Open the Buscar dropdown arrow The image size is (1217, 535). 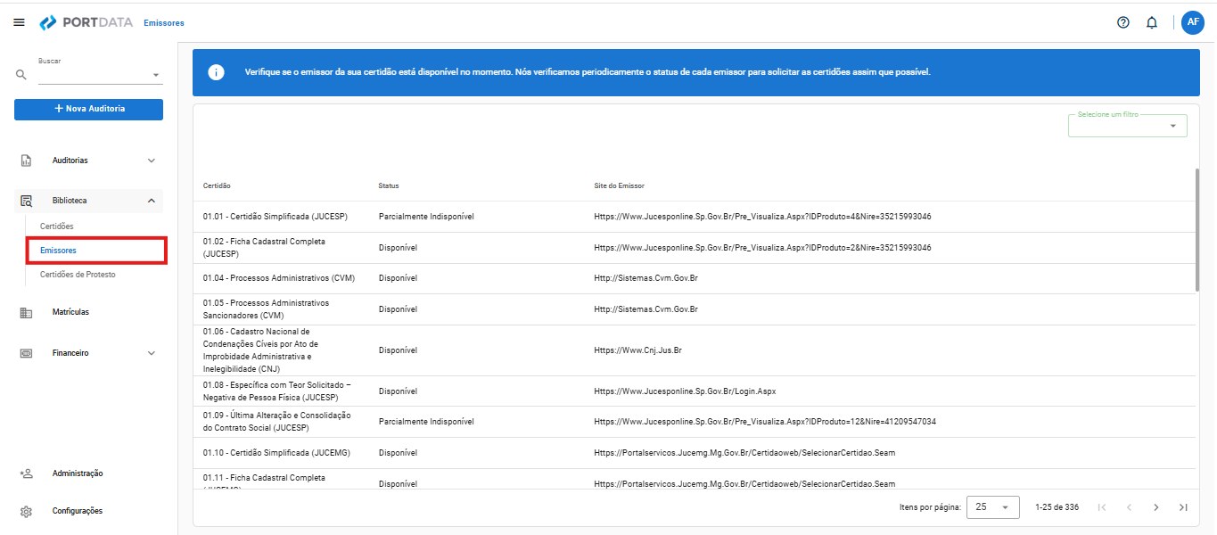[x=156, y=75]
